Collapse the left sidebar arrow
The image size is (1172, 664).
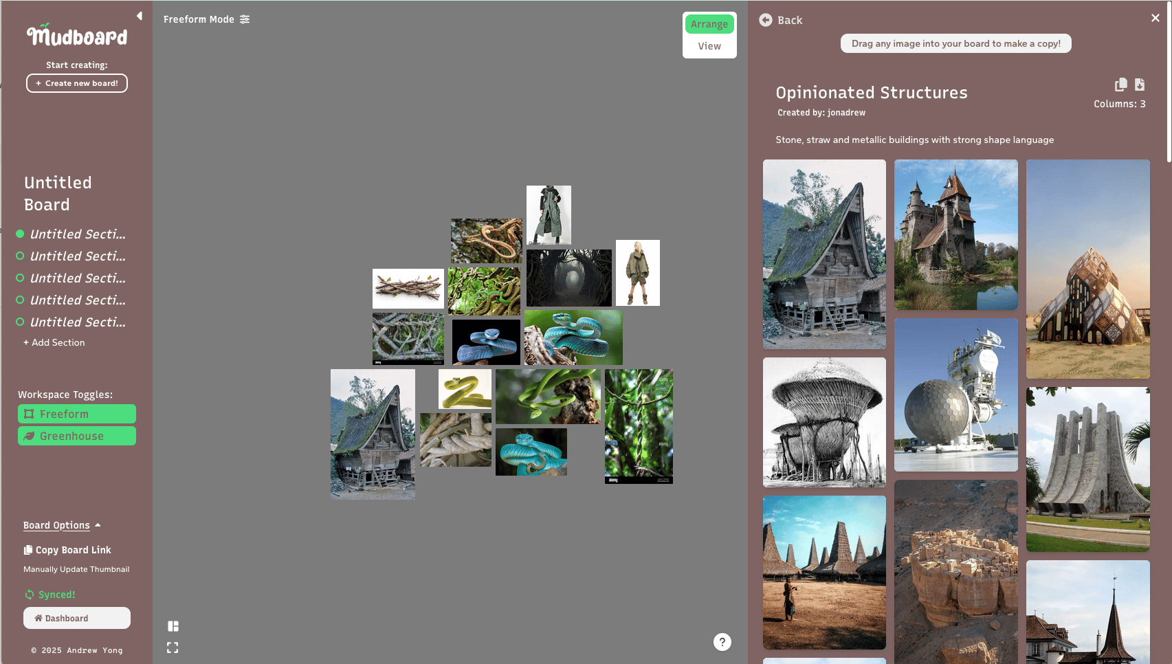coord(140,16)
